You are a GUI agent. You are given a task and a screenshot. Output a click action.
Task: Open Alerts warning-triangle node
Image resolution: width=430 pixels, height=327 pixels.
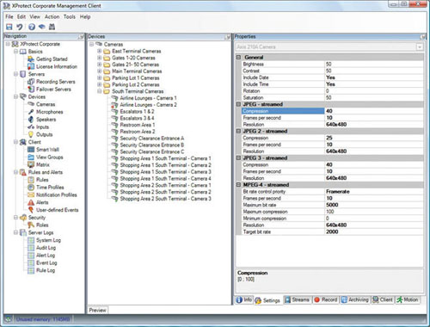tap(31, 202)
